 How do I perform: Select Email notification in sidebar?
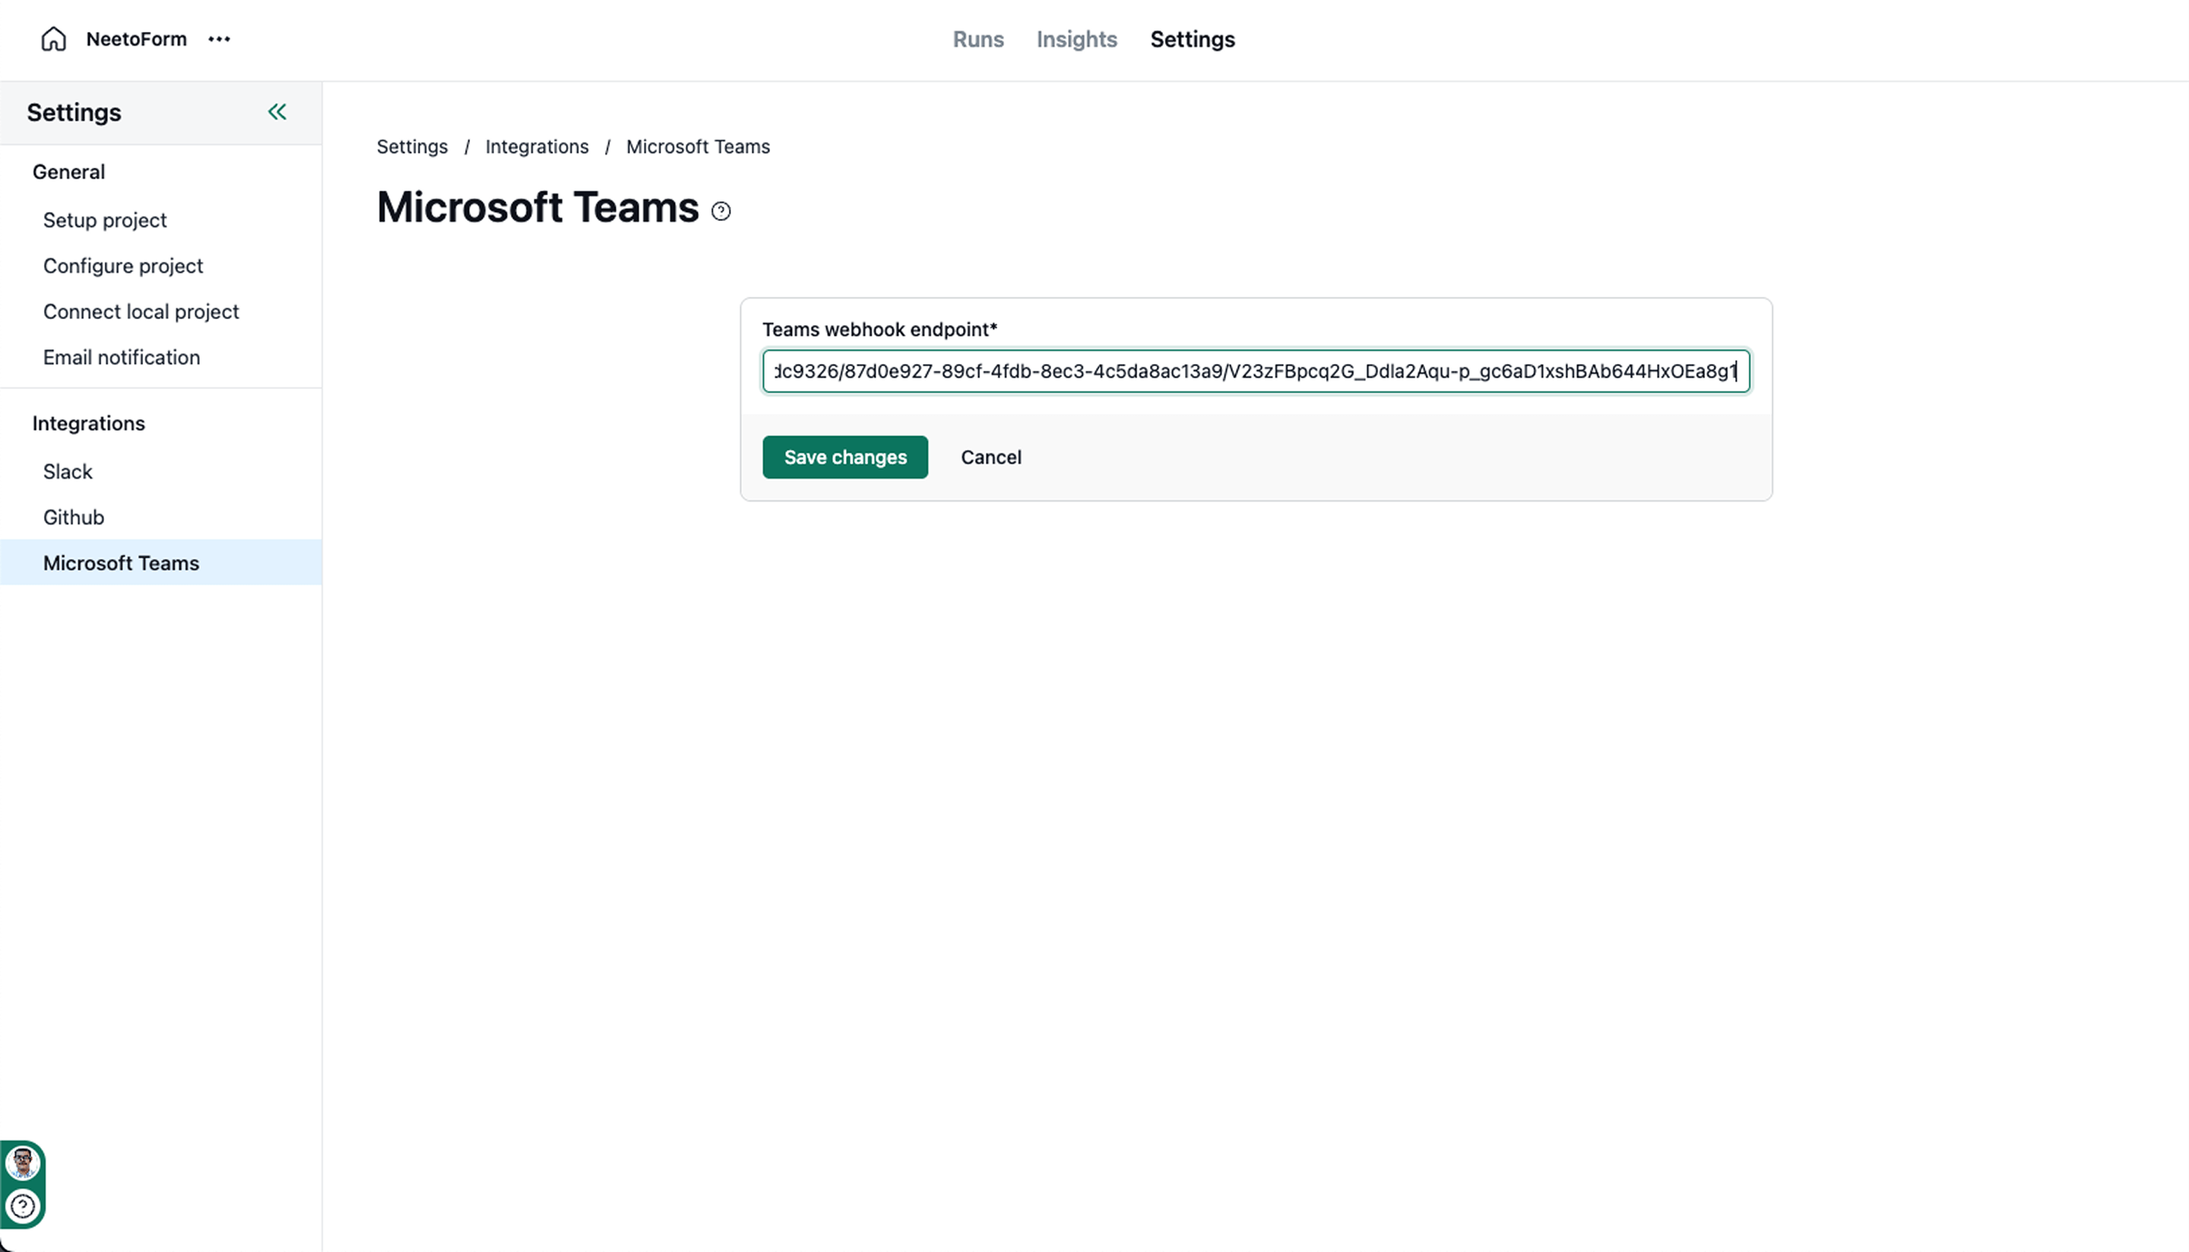pyautogui.click(x=122, y=357)
